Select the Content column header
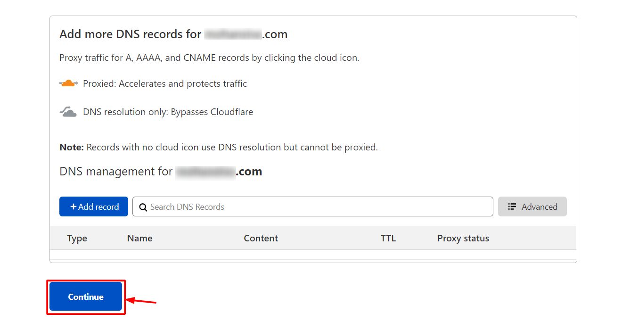Image resolution: width=622 pixels, height=322 pixels. click(x=261, y=238)
